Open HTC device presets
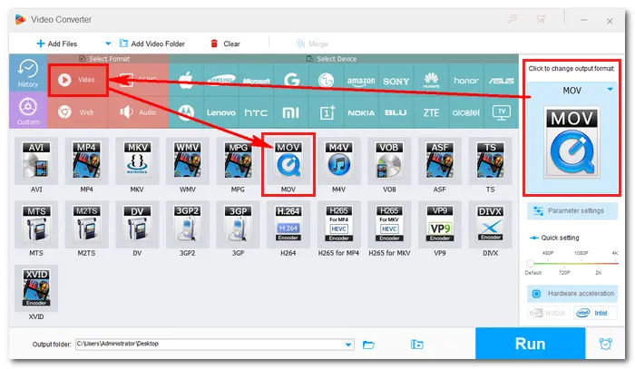The height and width of the screenshot is (369, 635). coord(256,112)
